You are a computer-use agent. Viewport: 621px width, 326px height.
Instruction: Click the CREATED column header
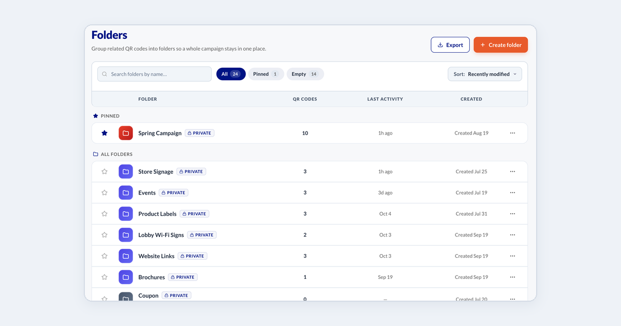pos(471,99)
